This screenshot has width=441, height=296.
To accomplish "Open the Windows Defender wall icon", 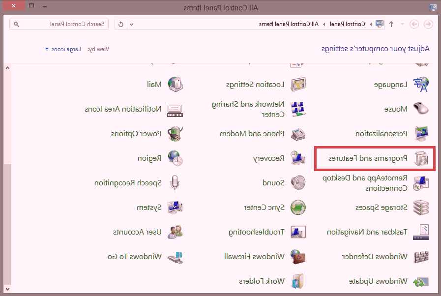I will coord(421,257).
